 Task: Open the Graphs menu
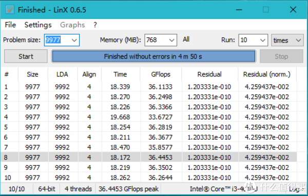(72, 25)
